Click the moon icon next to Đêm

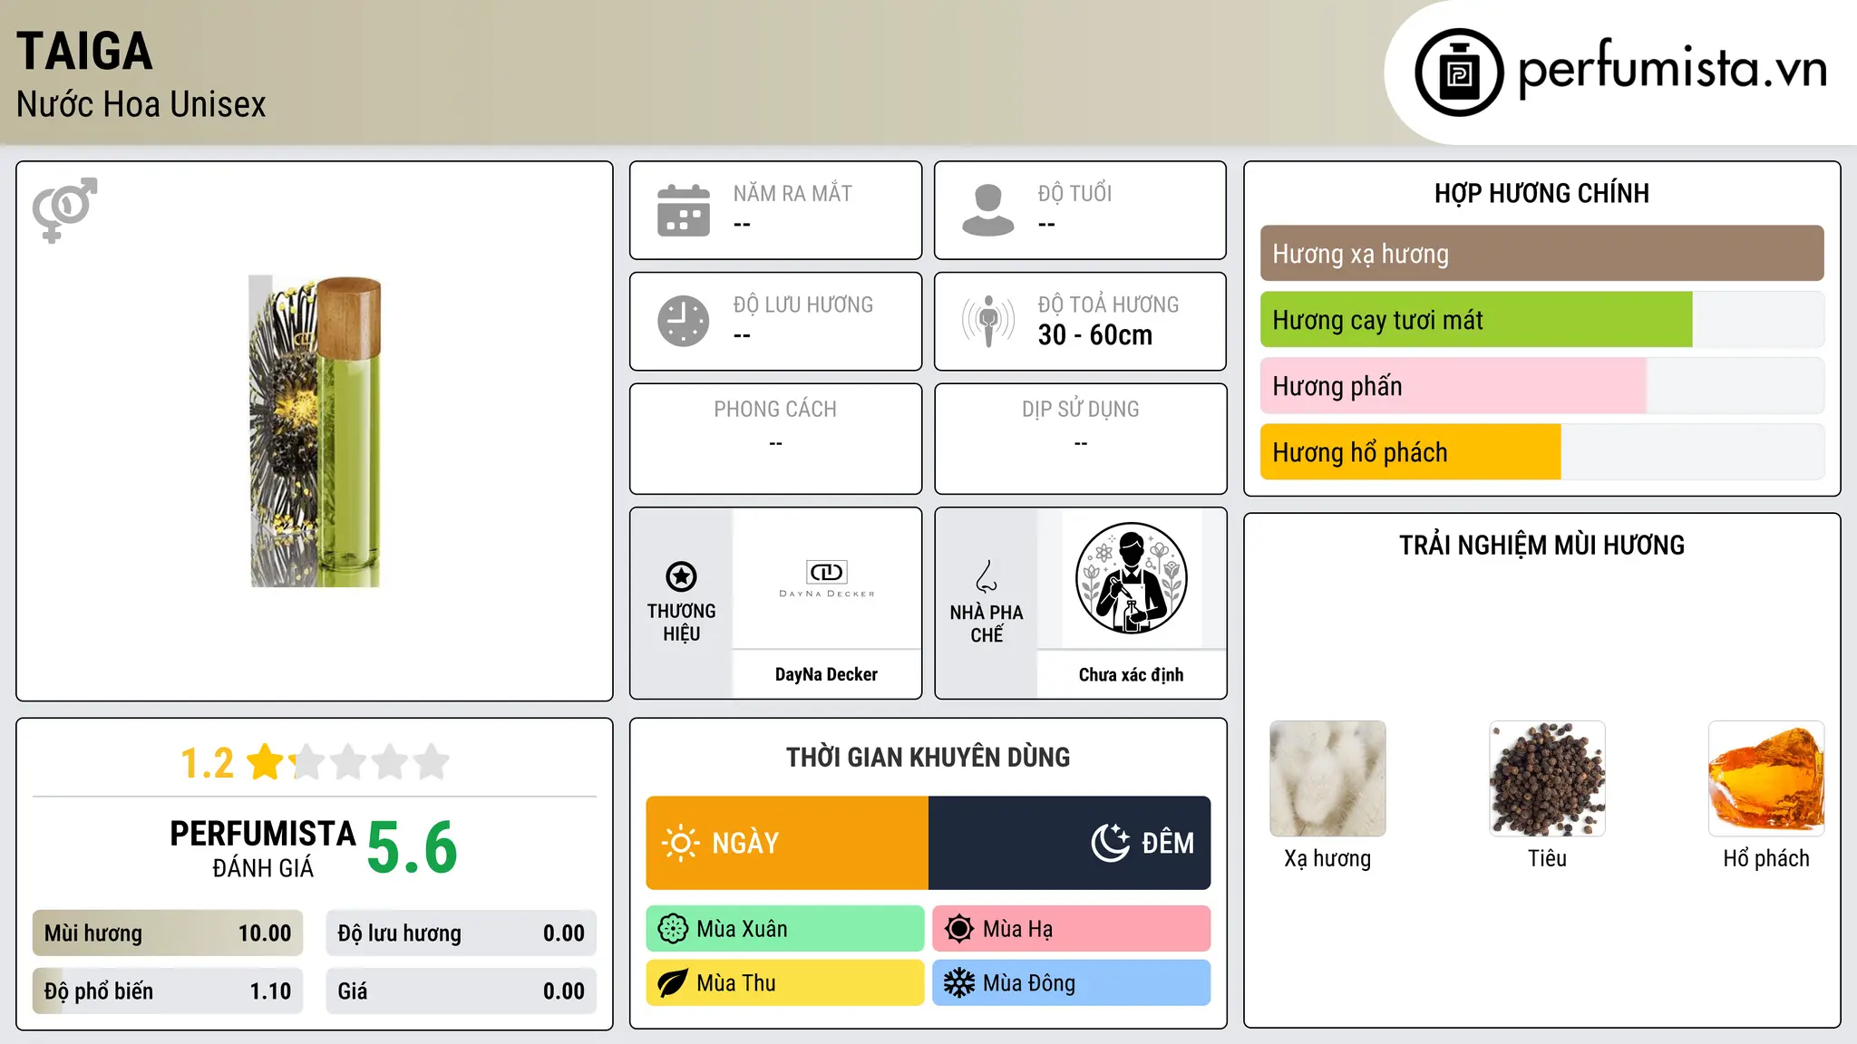pos(1111,843)
